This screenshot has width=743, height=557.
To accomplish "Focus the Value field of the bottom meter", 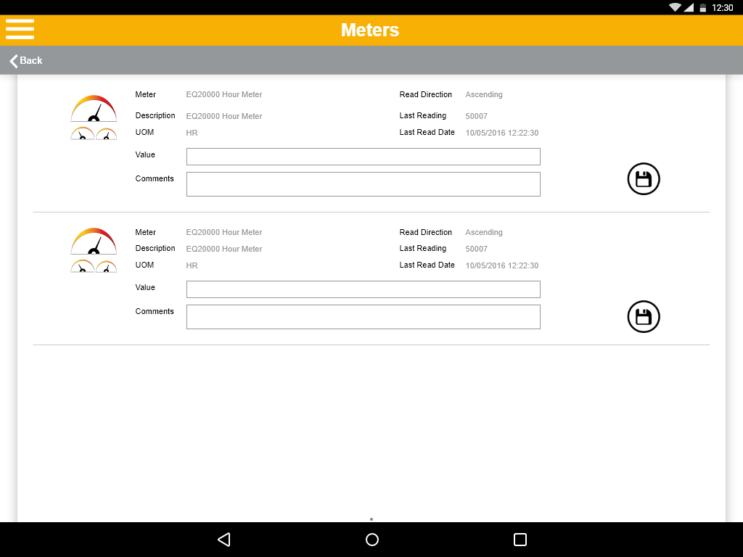I will tap(363, 289).
